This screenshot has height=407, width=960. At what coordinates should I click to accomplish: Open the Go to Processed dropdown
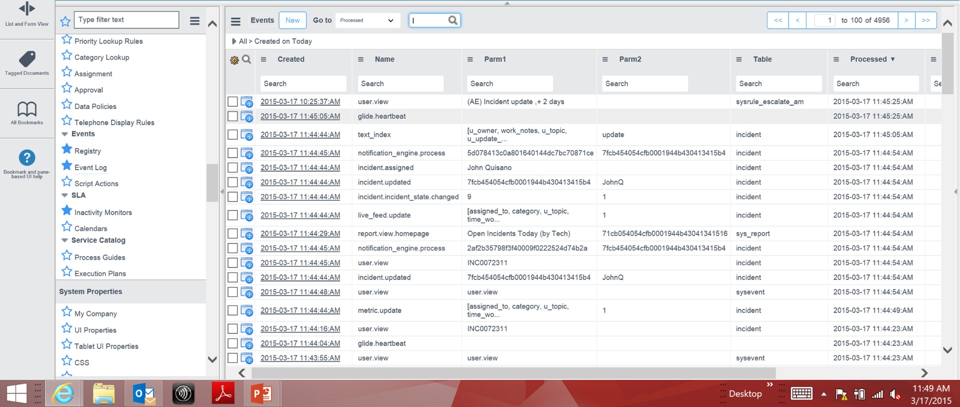click(367, 20)
